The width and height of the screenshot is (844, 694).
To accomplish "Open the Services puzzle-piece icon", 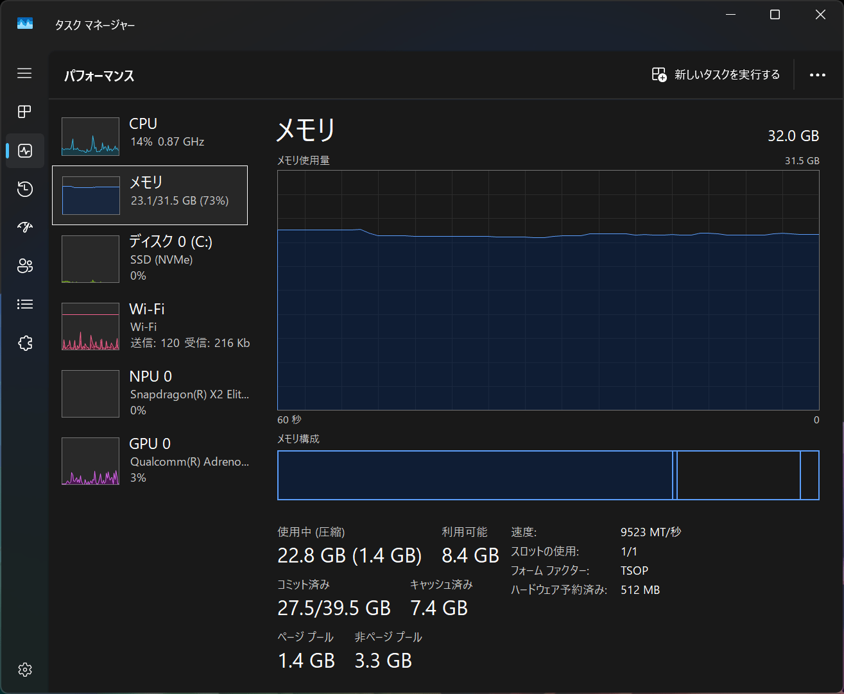I will coord(24,343).
